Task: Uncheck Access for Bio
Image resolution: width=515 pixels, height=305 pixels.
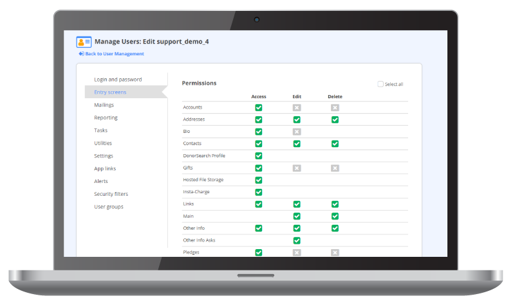Action: (259, 132)
